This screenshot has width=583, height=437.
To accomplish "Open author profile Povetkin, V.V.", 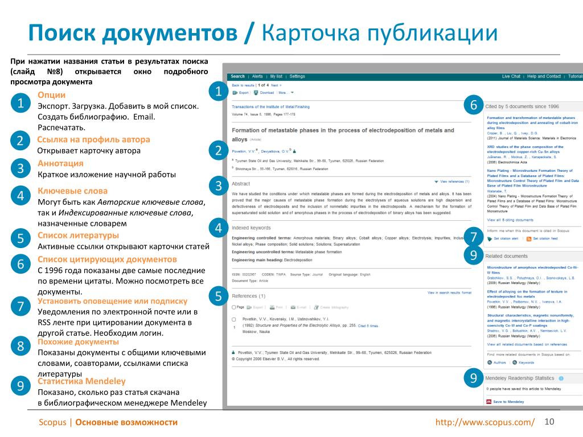I will 244,151.
